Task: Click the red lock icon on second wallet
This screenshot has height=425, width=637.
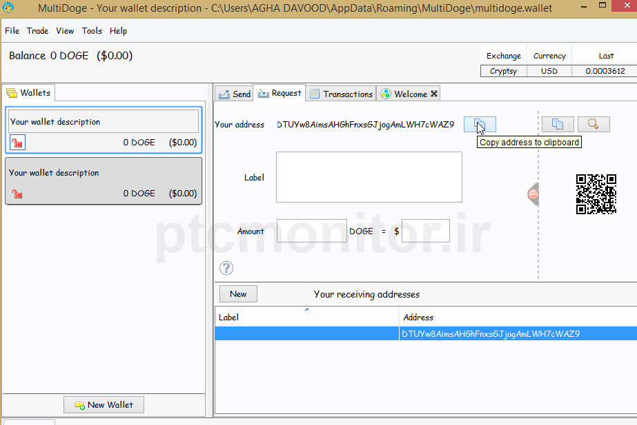Action: (x=17, y=194)
